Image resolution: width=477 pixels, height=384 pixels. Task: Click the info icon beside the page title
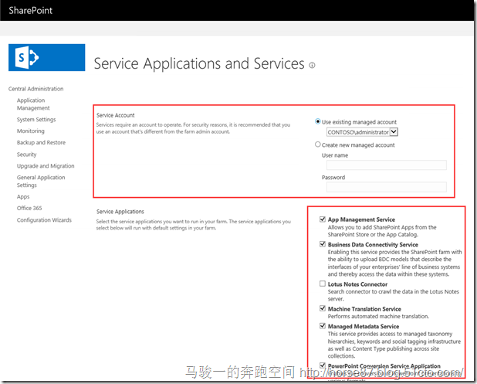[312, 65]
